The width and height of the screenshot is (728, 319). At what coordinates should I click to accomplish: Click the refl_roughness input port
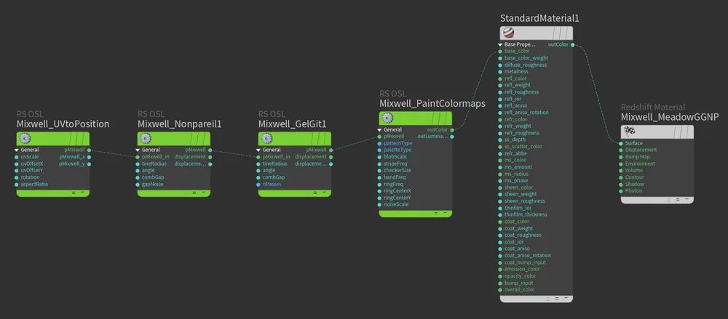coord(500,92)
